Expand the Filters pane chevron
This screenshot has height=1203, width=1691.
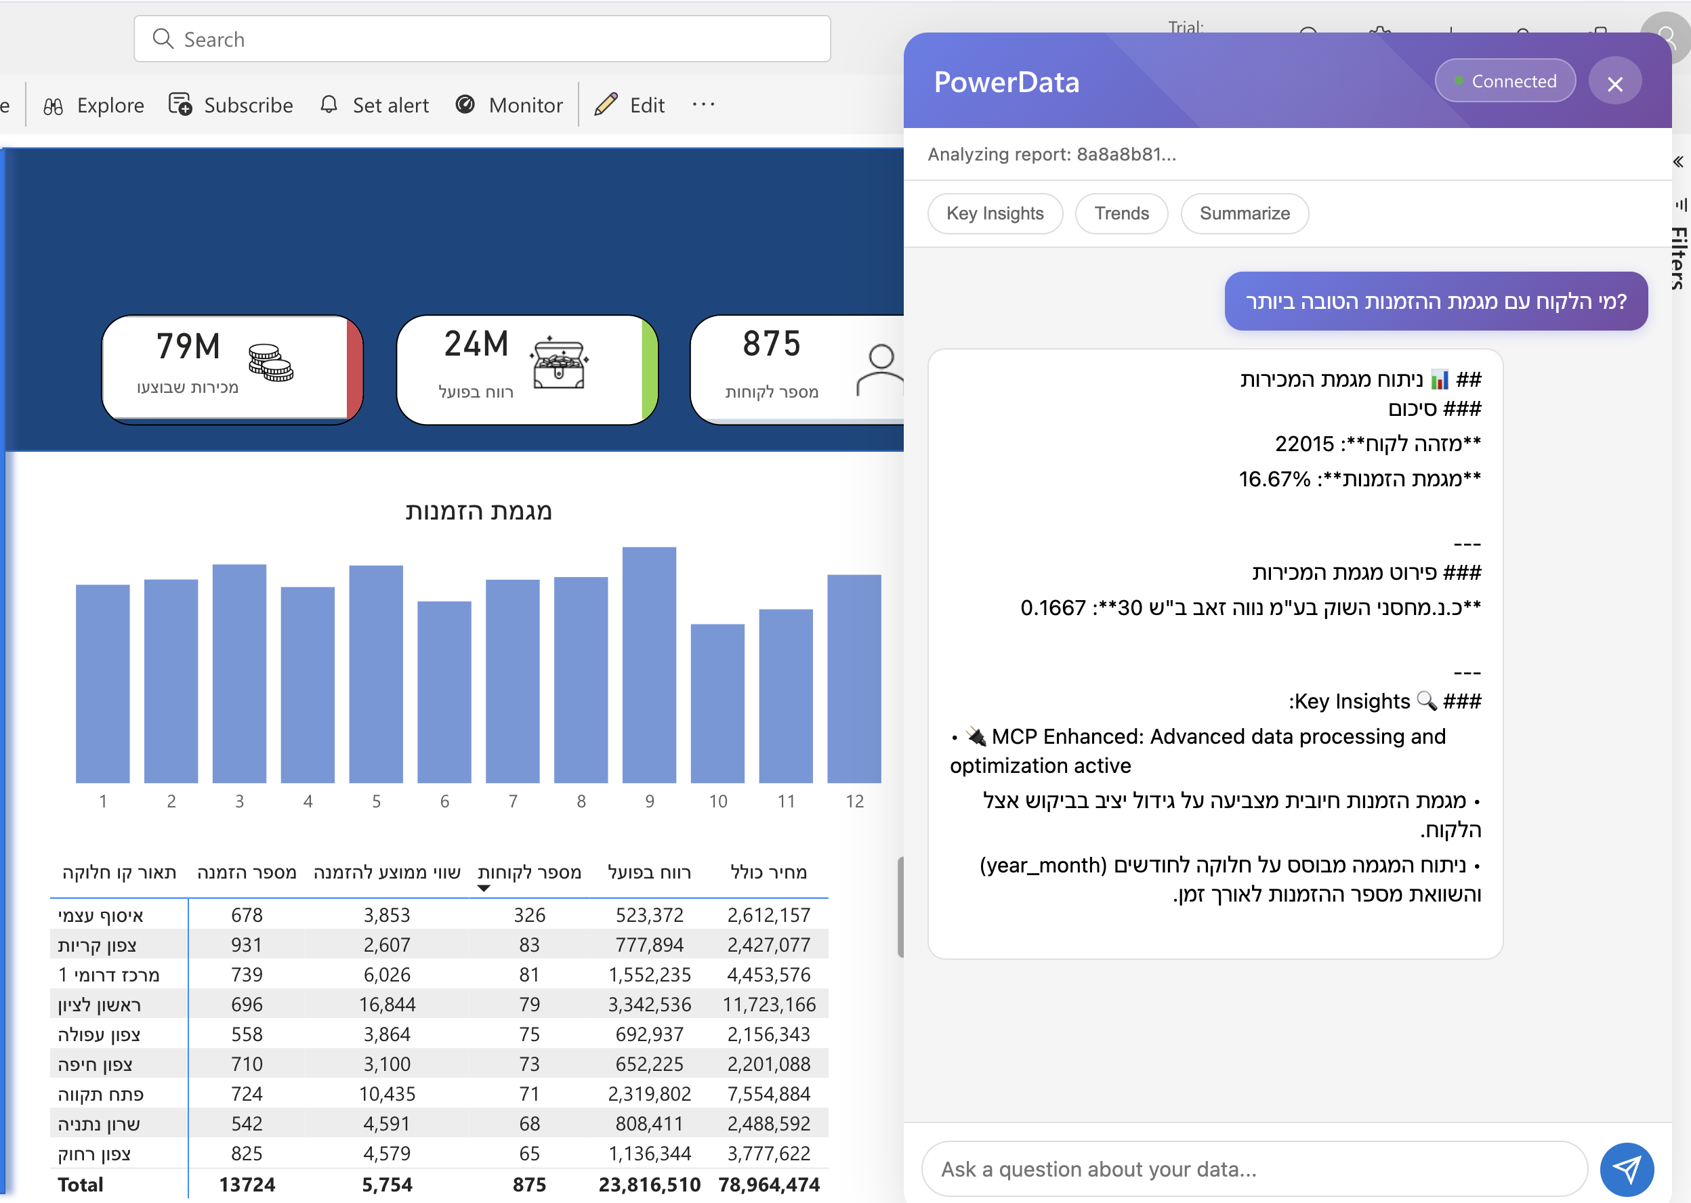pos(1678,161)
